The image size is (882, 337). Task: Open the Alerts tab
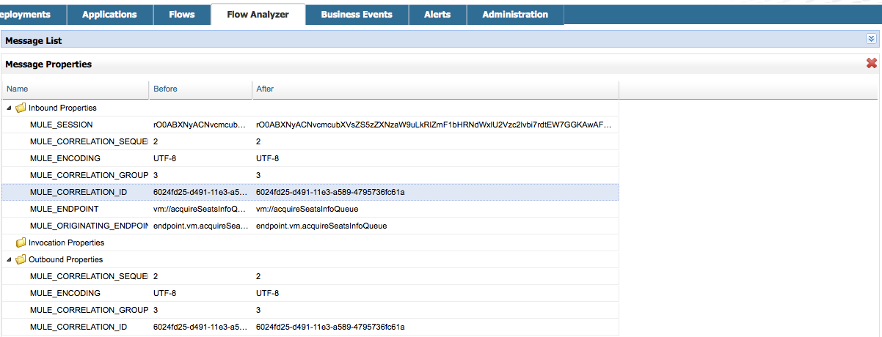point(437,15)
